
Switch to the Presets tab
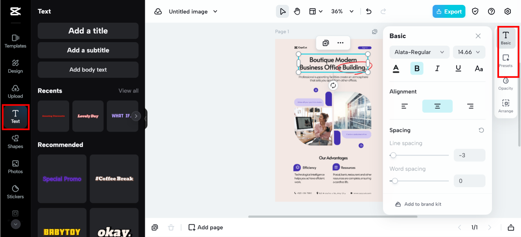(506, 61)
